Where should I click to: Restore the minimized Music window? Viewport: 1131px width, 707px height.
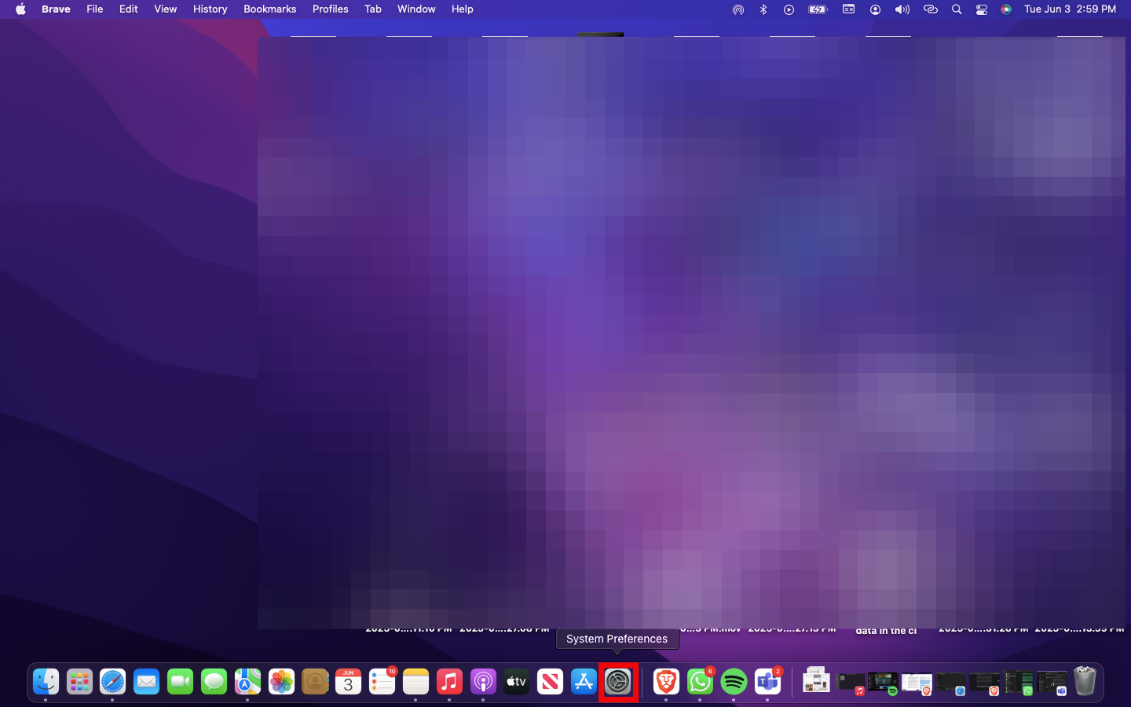pyautogui.click(x=851, y=683)
